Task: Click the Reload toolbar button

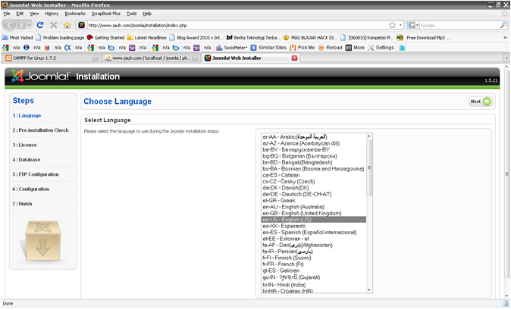Action: click(330, 48)
